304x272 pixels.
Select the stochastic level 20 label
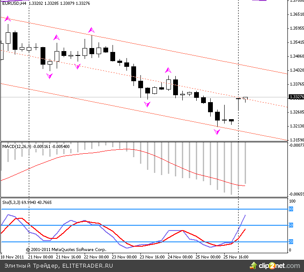pos(290,241)
